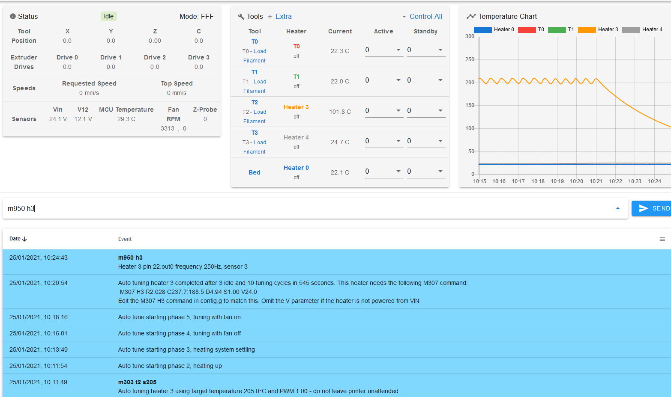Viewport: 671px width, 397px height.
Task: Click Load Filament for T3
Action: point(255,147)
